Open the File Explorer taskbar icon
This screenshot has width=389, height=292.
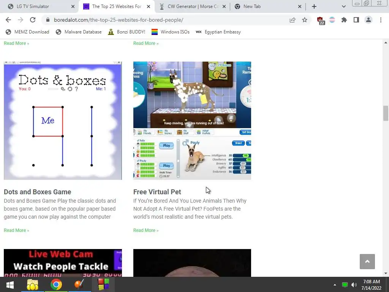click(33, 284)
